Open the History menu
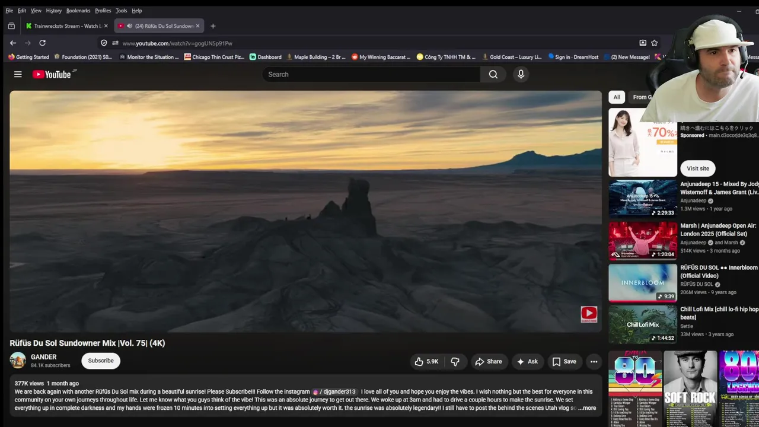759x427 pixels. tap(53, 11)
